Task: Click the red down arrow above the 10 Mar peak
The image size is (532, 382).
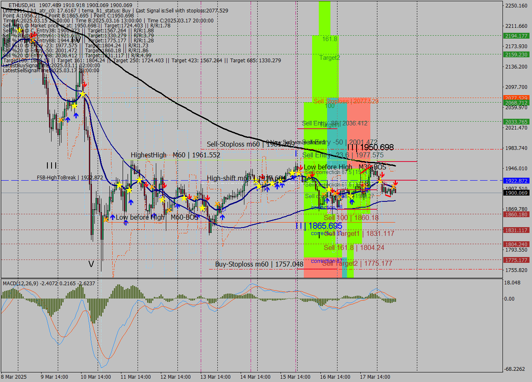Action: (84, 85)
